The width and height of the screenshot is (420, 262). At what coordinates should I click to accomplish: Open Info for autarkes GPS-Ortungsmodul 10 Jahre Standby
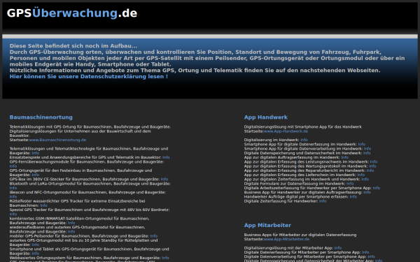(x=36, y=245)
